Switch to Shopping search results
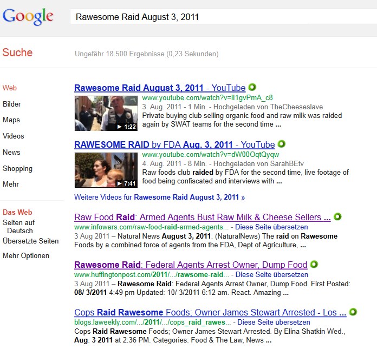Screen dimensions: 377x349 coord(17,169)
